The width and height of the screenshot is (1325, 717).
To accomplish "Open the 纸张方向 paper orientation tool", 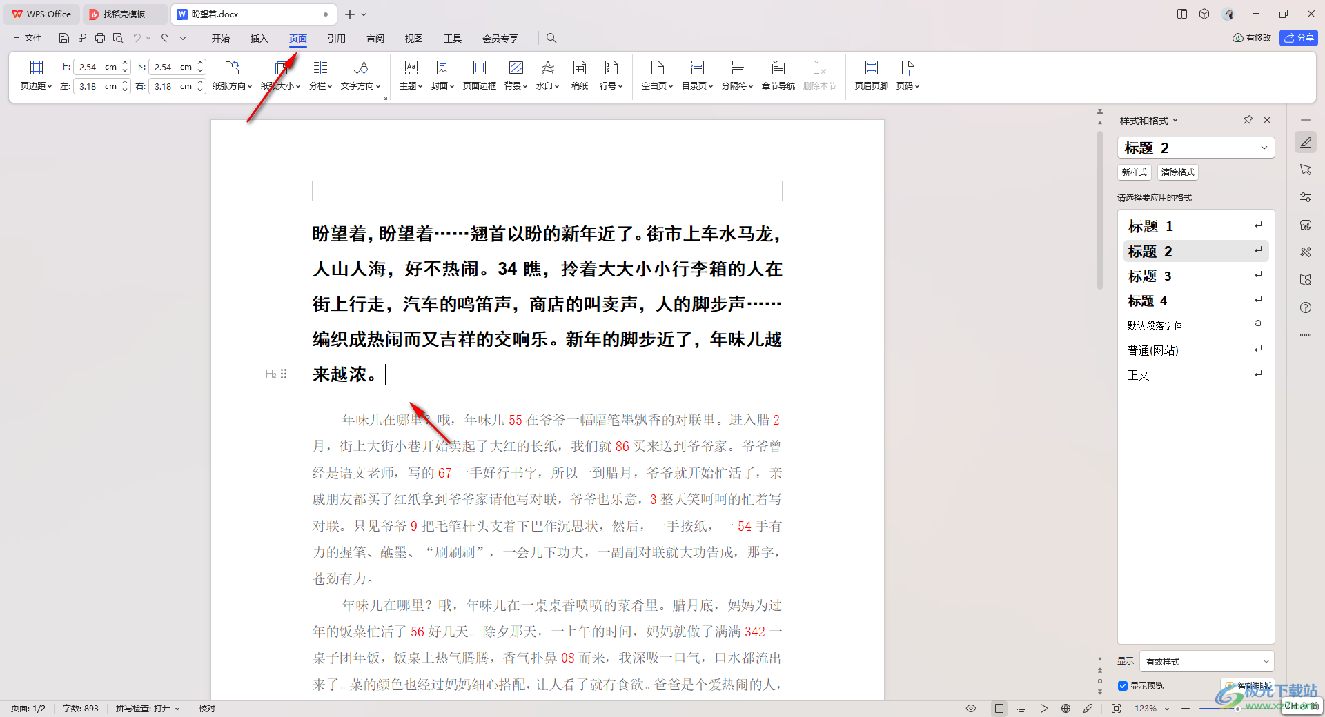I will [232, 75].
